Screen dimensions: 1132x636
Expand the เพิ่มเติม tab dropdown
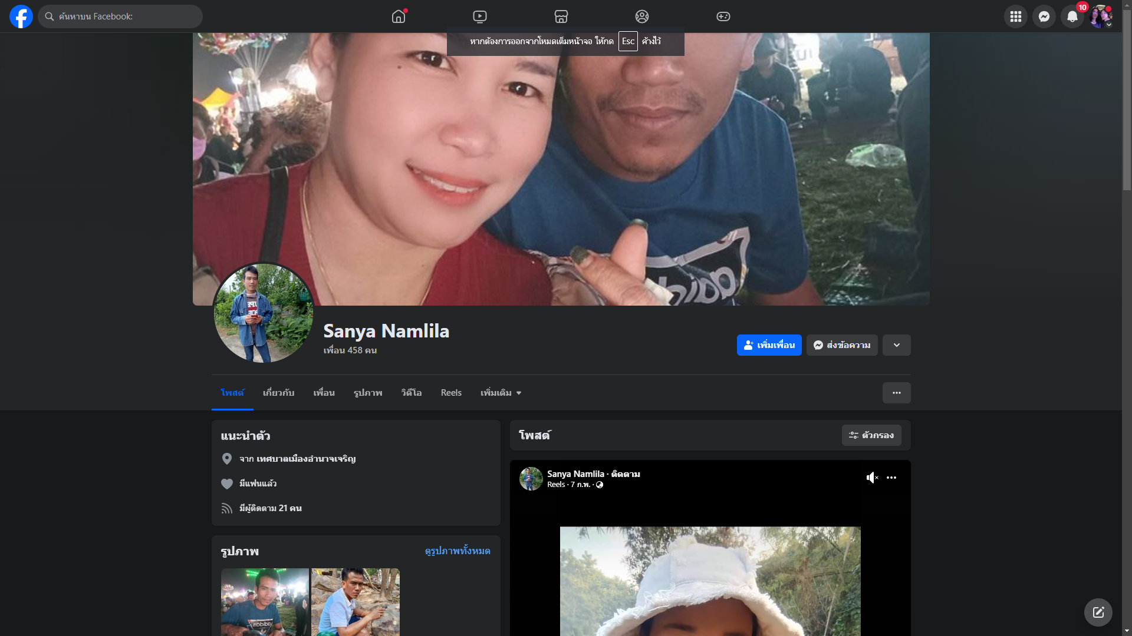tap(501, 393)
